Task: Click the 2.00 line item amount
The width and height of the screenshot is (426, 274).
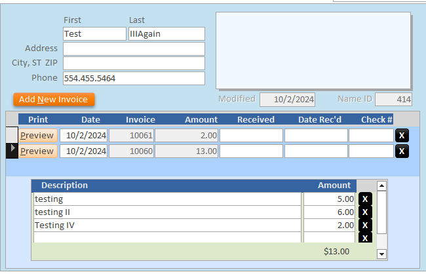Action: [x=329, y=225]
